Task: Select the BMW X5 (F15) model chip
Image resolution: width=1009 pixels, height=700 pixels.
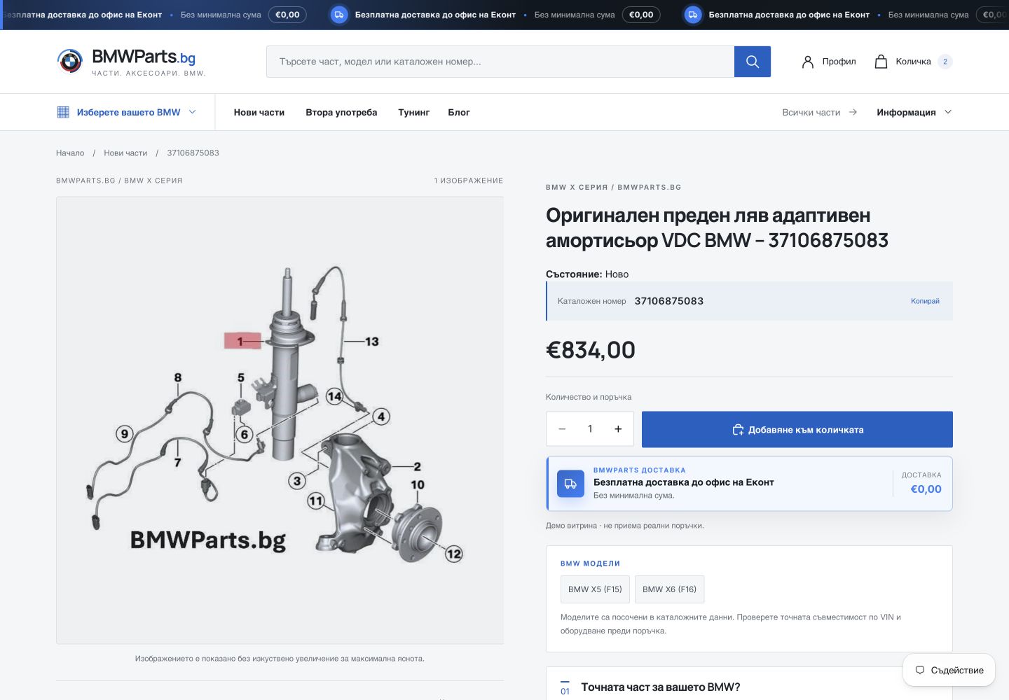Action: (x=595, y=589)
